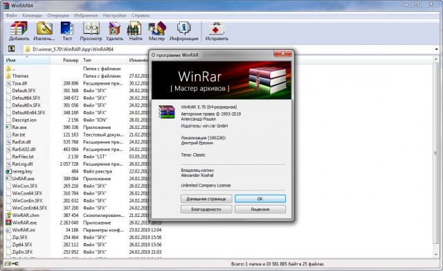
Task: Click the status bar total 10 581 885 байт text
Action: tap(278, 263)
